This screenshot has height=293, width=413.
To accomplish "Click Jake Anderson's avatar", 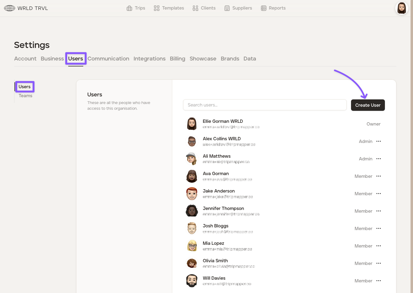I will (x=192, y=194).
